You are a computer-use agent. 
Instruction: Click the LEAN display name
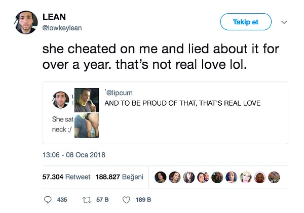point(54,17)
